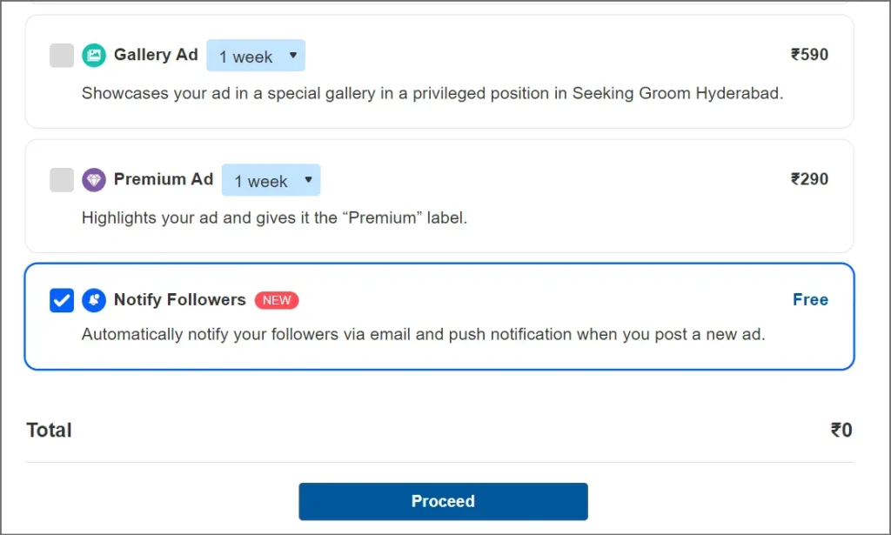Image resolution: width=891 pixels, height=535 pixels.
Task: Enable the Gallery Ad checkbox
Action: tap(62, 56)
